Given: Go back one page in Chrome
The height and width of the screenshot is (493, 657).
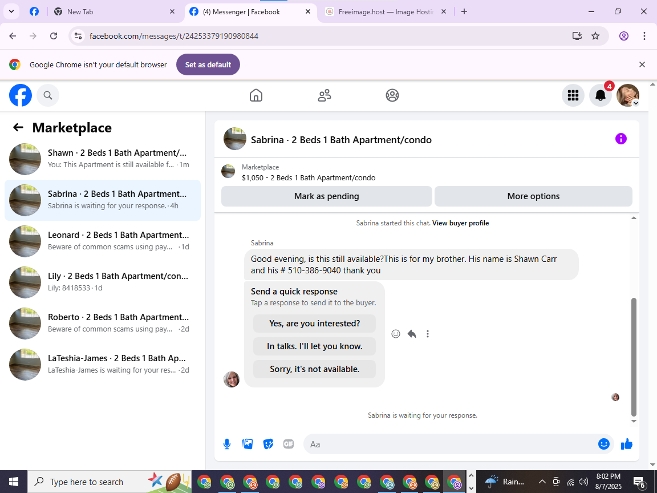Looking at the screenshot, I should click(13, 36).
